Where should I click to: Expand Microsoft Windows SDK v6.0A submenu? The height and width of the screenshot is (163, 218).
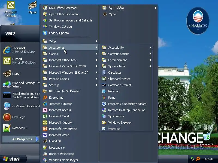coord(70,72)
